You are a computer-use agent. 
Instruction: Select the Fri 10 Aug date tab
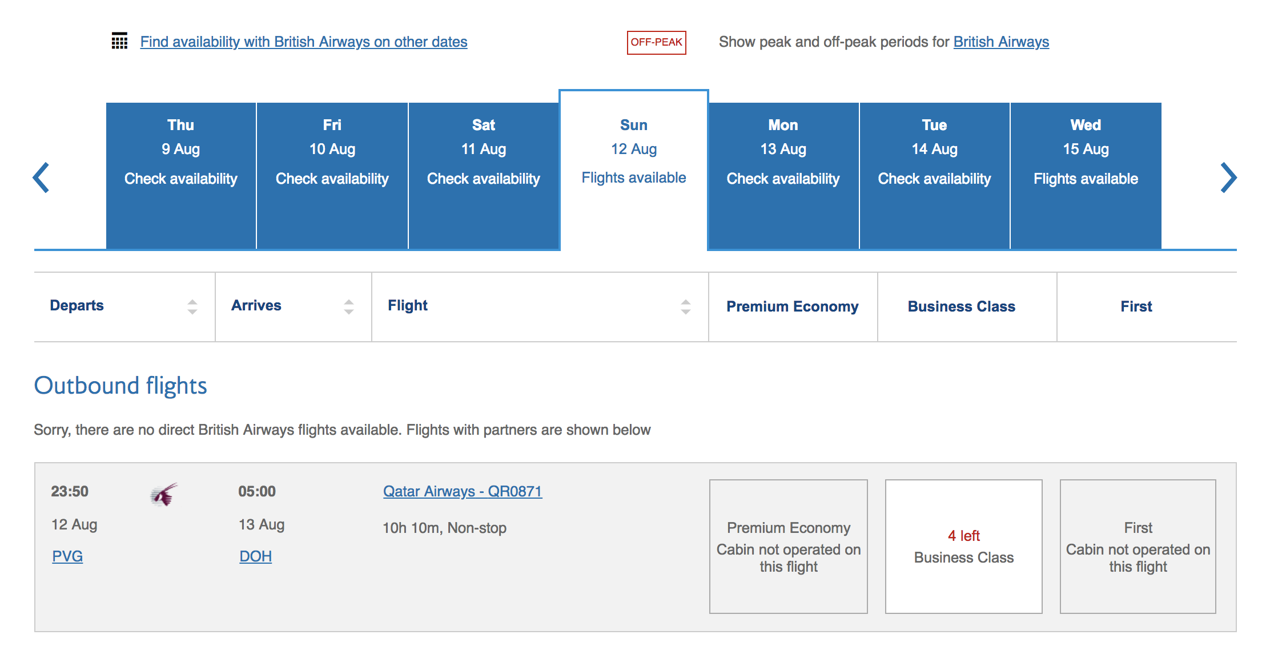pyautogui.click(x=332, y=176)
